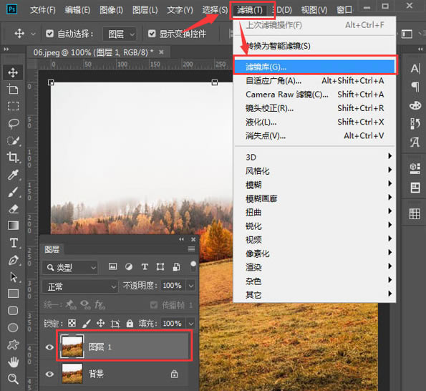This screenshot has width=426, height=391.
Task: Collapse the floating Layers panel
Action: [181, 239]
